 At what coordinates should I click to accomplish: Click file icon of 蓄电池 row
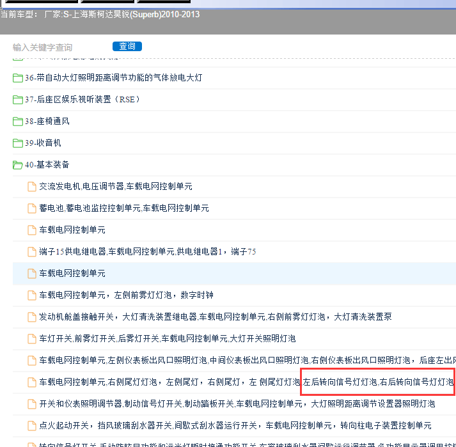pos(32,208)
